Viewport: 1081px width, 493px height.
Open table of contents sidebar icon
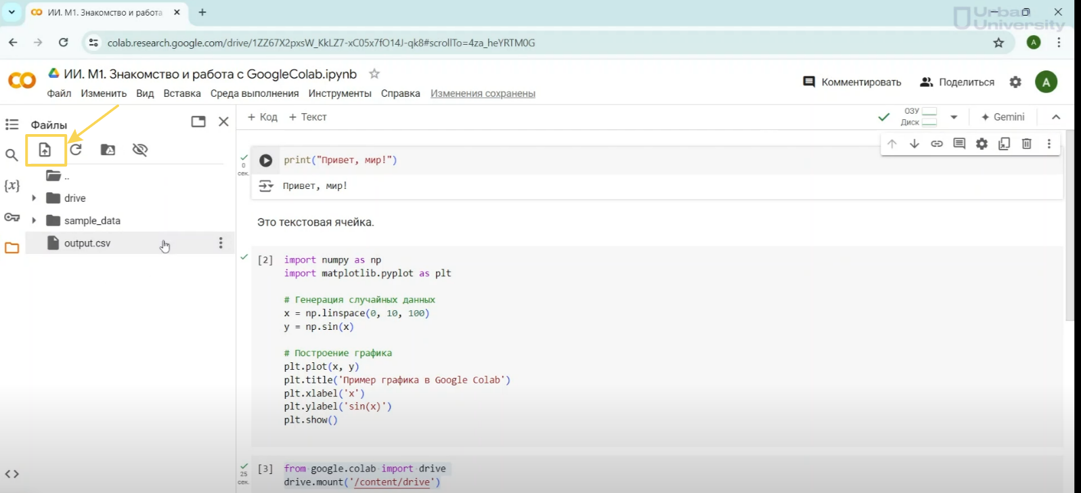[x=12, y=125]
